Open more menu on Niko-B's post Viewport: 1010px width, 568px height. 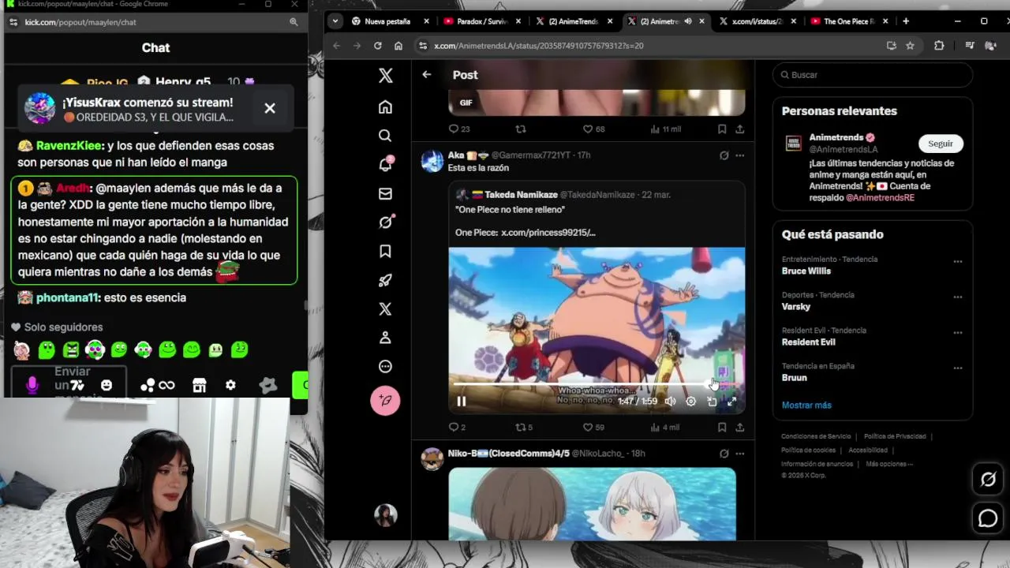tap(739, 454)
